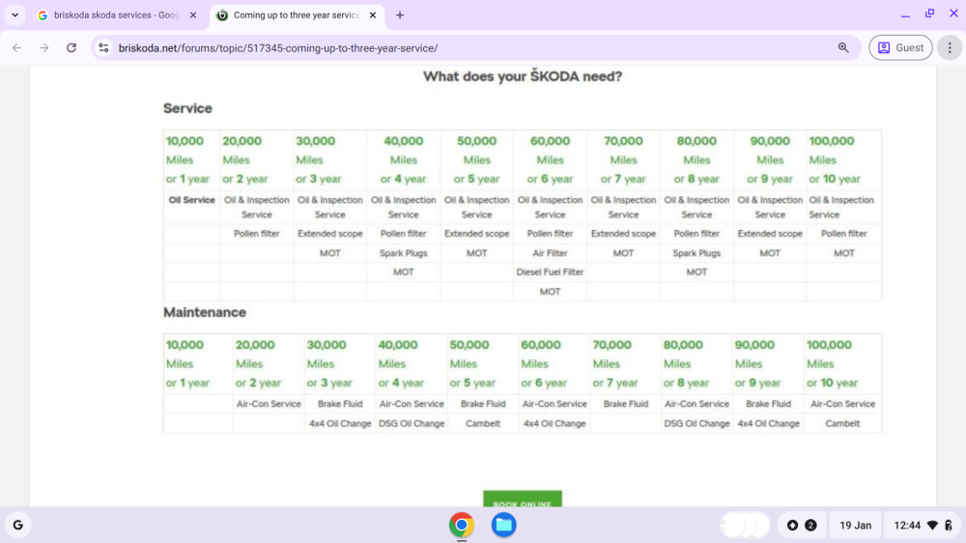Open the status area showing 12:44
This screenshot has width=966, height=543.
click(x=922, y=526)
